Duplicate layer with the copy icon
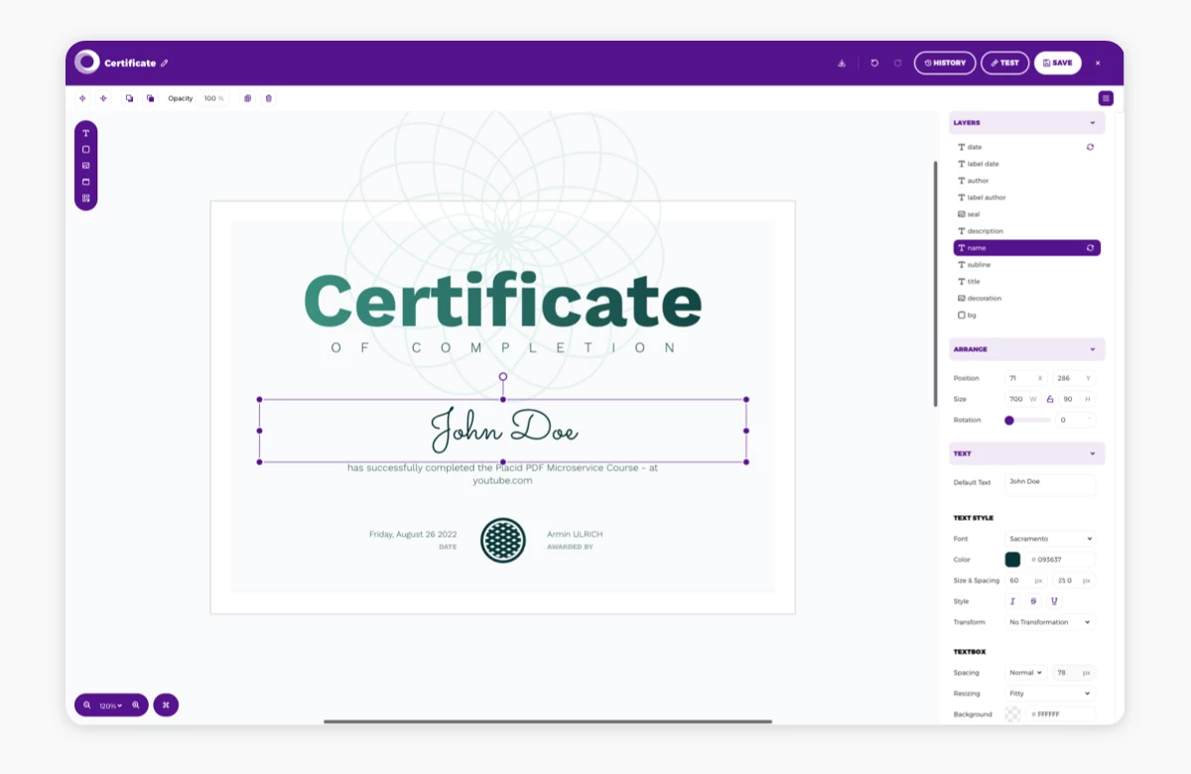 [247, 98]
